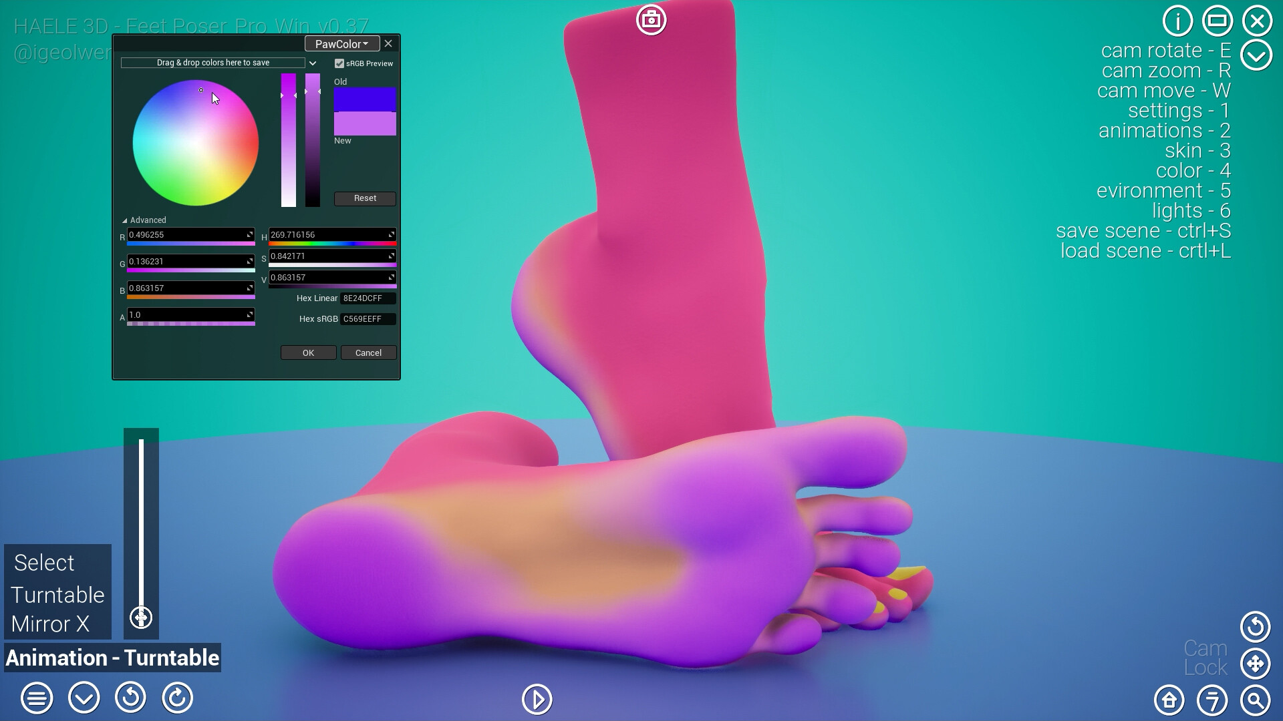Select the camera rotate icon at bottom right
The width and height of the screenshot is (1283, 721).
[1255, 626]
